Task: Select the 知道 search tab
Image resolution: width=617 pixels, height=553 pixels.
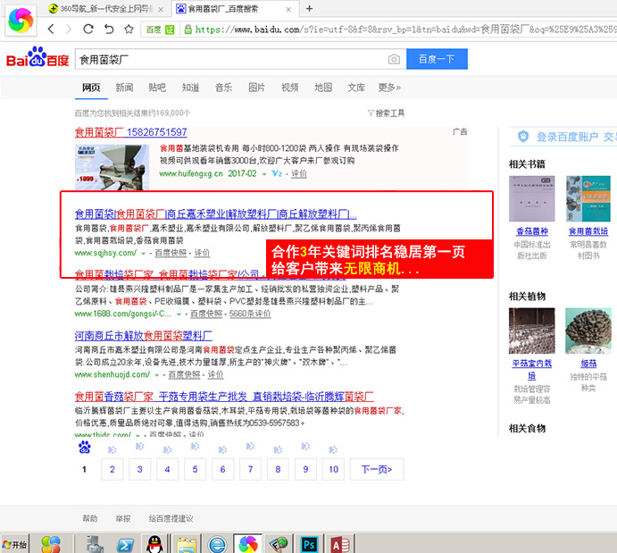Action: pos(190,88)
